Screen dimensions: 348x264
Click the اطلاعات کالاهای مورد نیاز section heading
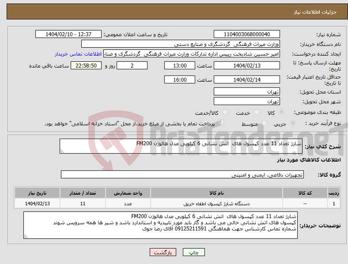tap(309, 160)
